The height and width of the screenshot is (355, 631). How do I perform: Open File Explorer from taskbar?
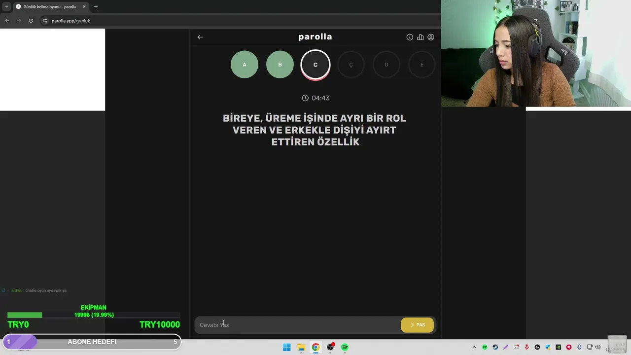coord(301,348)
